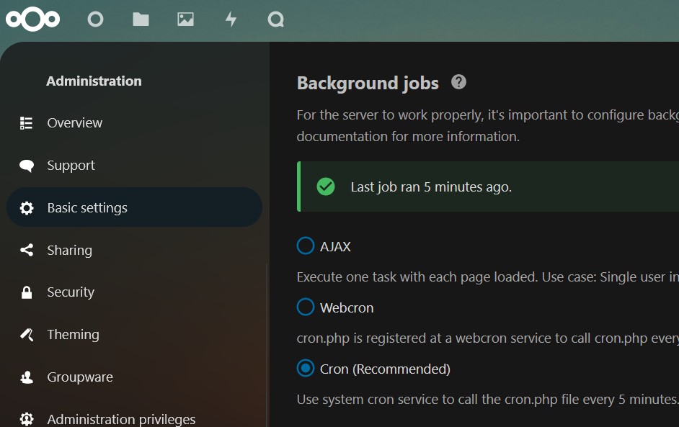Open the Theming settings section

134,335
